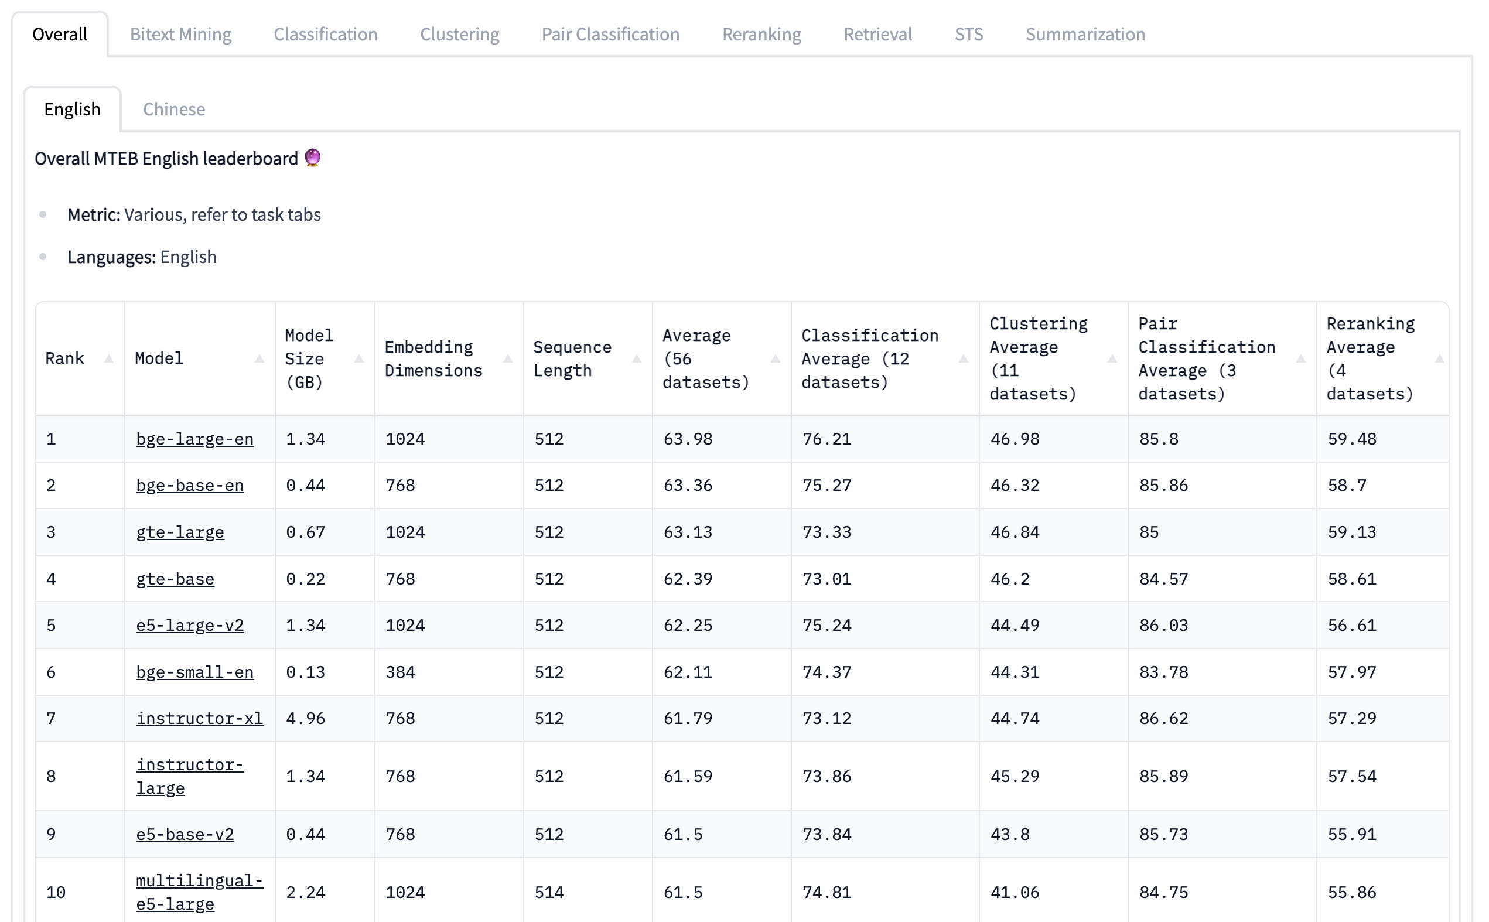Image resolution: width=1489 pixels, height=922 pixels.
Task: Select reranking average 55.91 for e5-base-v2
Action: coord(1352,834)
